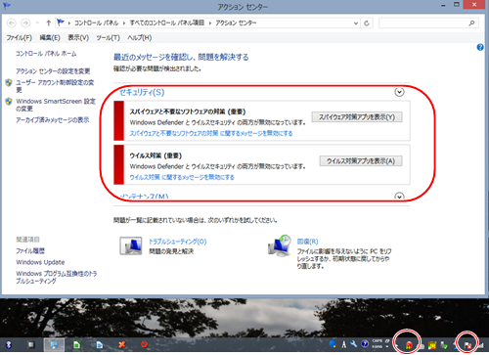Open the File History link

[x=30, y=250]
